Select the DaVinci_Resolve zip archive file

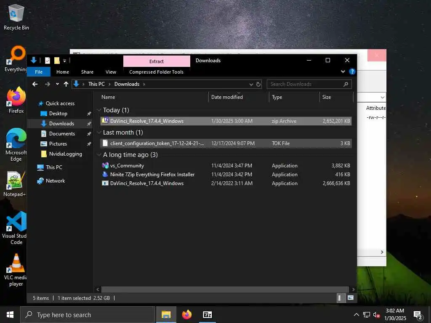[x=226, y=121]
